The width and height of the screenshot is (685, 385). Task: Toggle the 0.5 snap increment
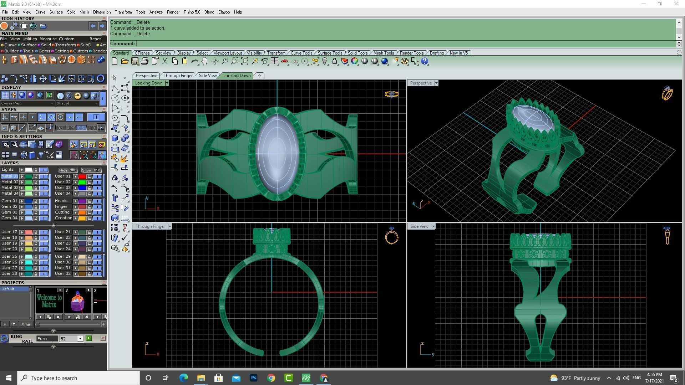(x=81, y=128)
